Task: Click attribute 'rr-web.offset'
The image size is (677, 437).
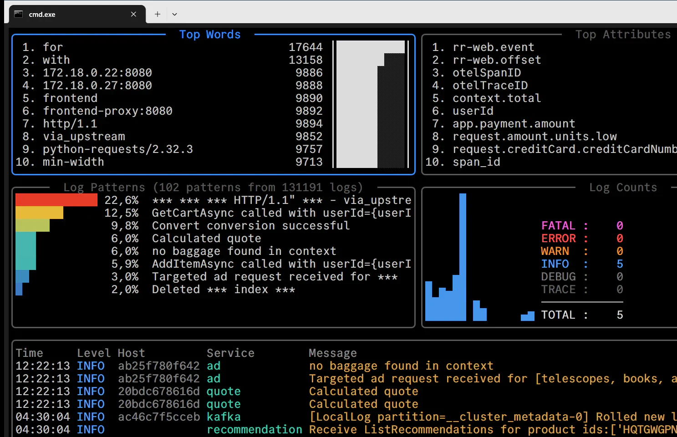Action: [497, 60]
